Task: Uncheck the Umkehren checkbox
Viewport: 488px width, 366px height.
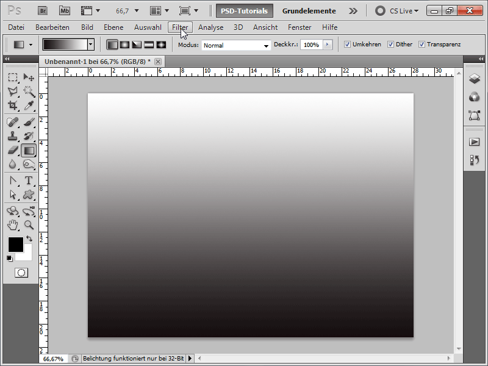Action: tap(347, 45)
